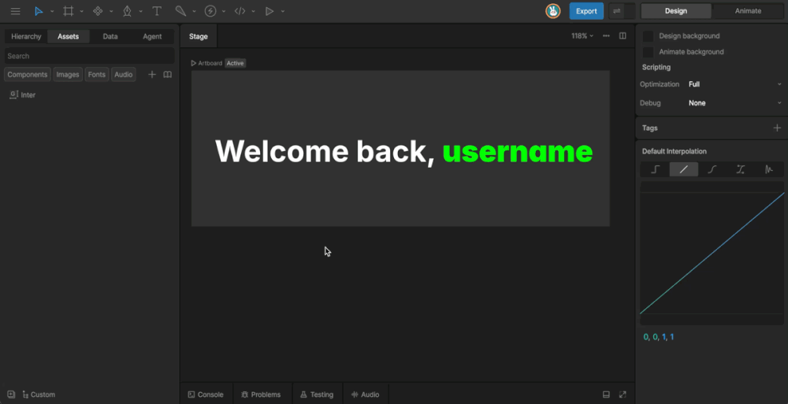Image resolution: width=788 pixels, height=404 pixels.
Task: Toggle the split view layout icon
Action: (623, 35)
